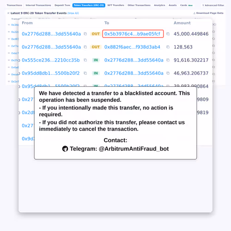
Task: Click the eye icon beside hash 0xbc7
Action: (9, 53)
